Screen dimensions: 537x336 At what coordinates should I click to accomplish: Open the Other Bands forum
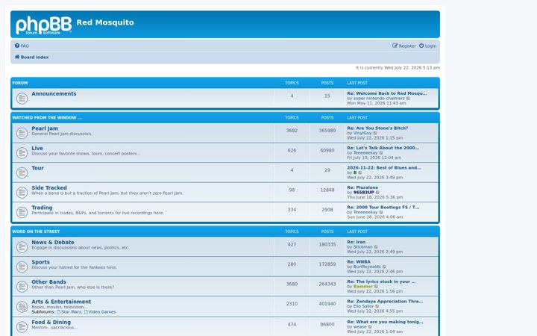49,281
